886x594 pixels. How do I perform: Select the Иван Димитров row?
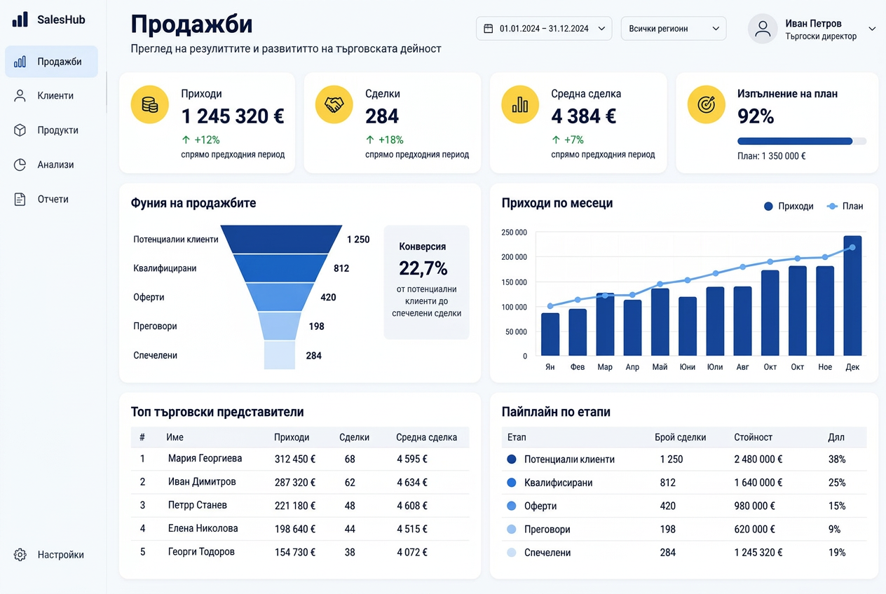300,482
